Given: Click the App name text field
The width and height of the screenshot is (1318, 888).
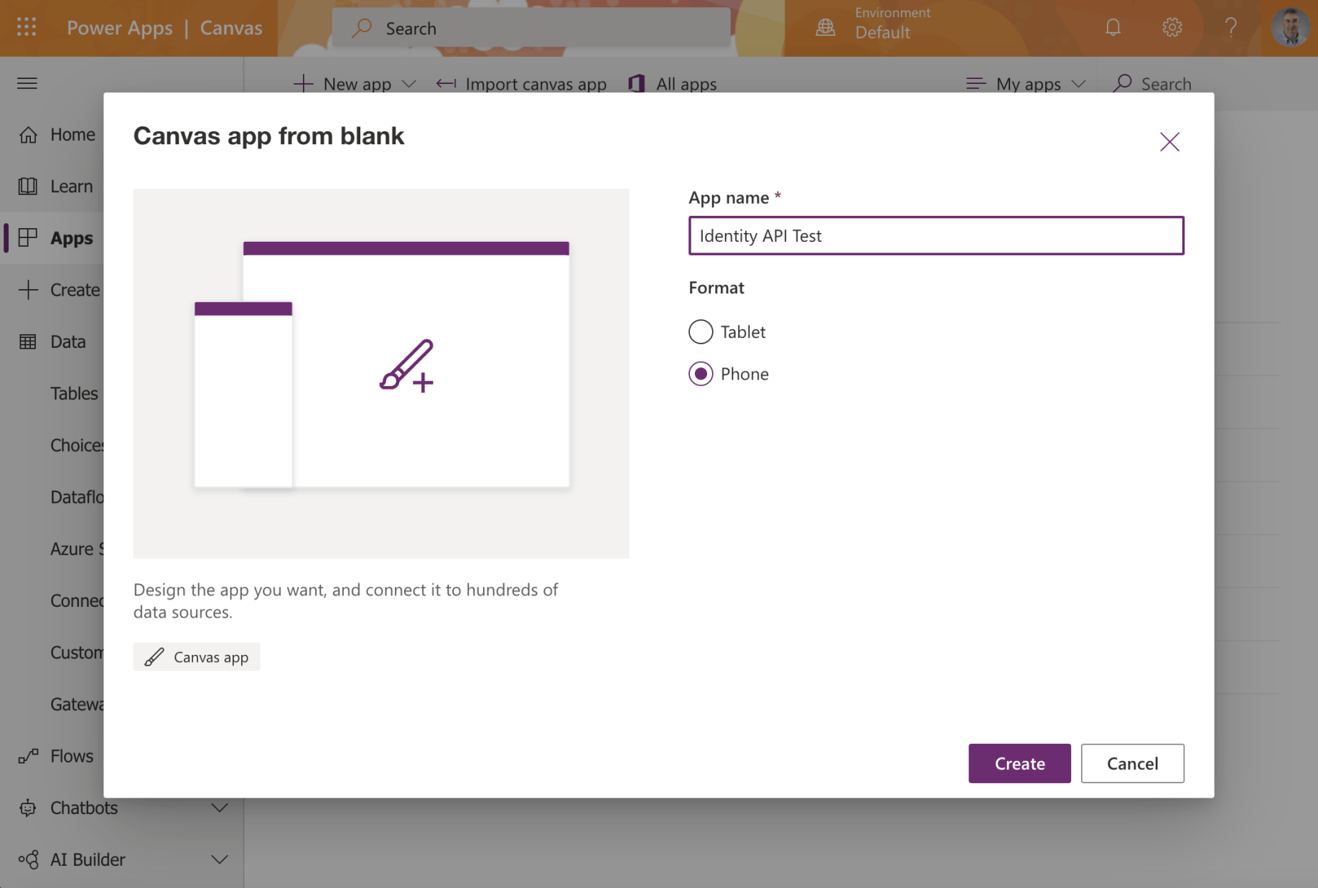Looking at the screenshot, I should 936,235.
